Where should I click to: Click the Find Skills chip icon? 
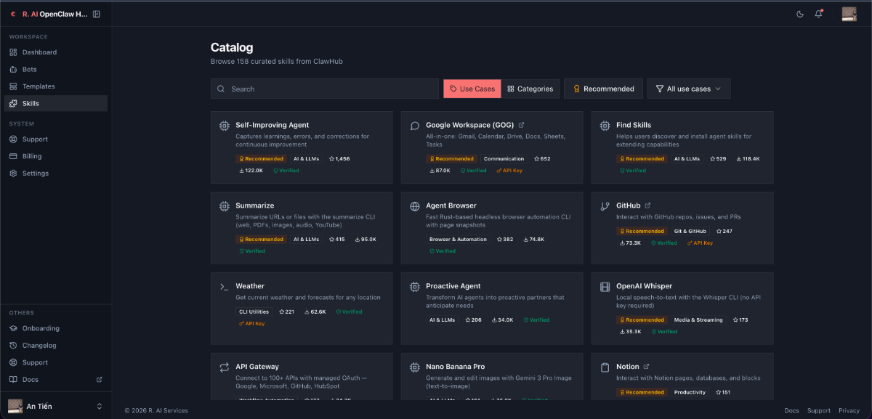click(605, 126)
